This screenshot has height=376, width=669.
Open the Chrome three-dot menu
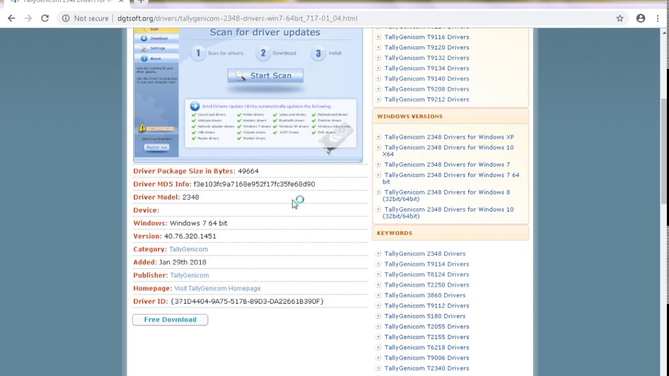(658, 18)
